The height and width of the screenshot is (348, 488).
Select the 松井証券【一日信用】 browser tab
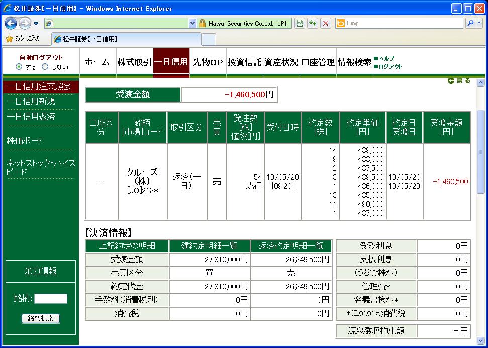coord(126,39)
